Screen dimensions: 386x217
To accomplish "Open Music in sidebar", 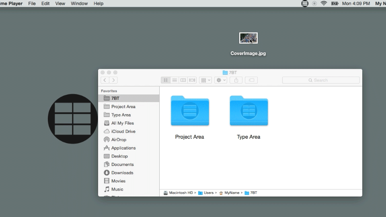I will 129,189.
